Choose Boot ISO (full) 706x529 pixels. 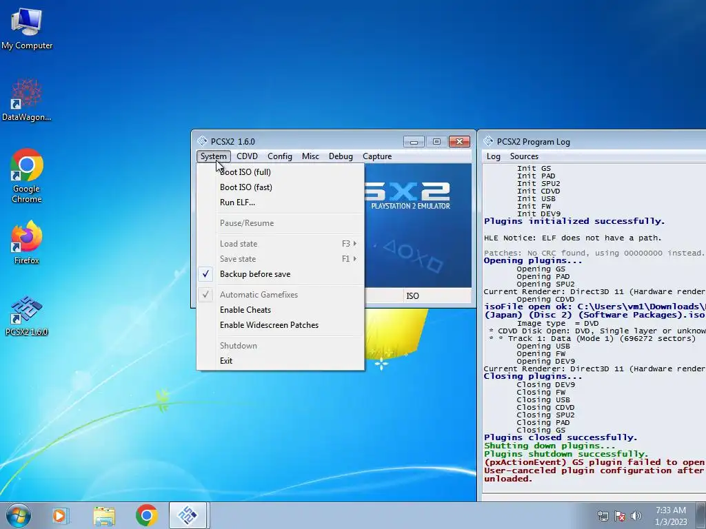(280, 172)
